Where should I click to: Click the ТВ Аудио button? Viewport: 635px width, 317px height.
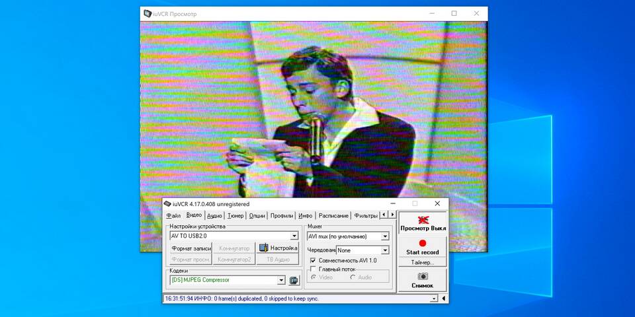(x=278, y=260)
